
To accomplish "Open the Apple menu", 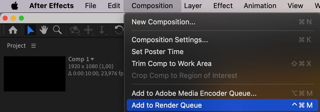I will click(x=15, y=6).
